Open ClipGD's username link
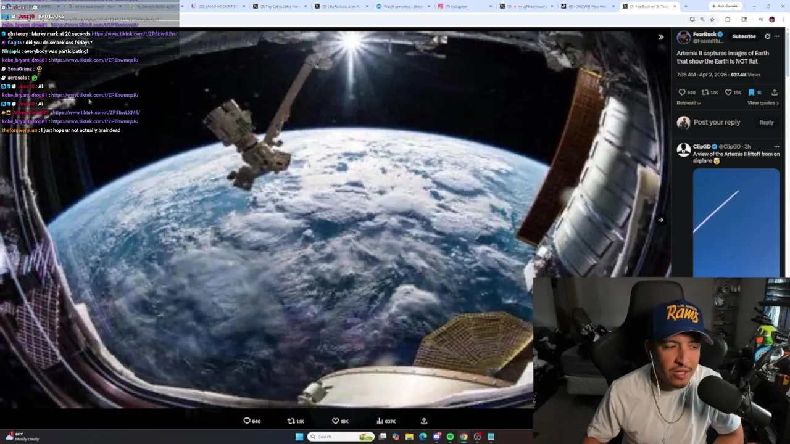 point(702,147)
